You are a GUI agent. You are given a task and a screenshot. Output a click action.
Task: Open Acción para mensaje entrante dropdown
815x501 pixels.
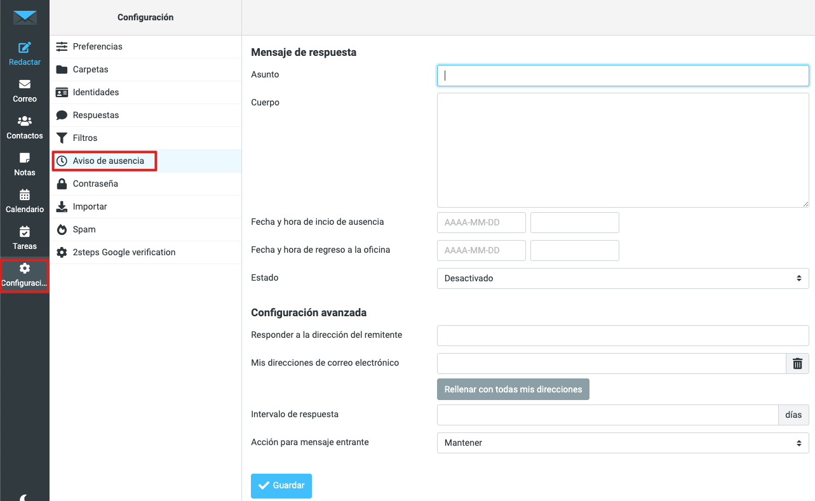623,443
